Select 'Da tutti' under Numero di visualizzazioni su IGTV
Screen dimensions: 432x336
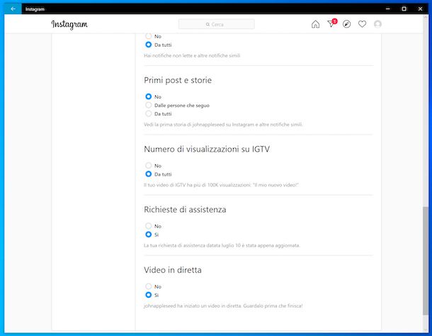click(149, 174)
